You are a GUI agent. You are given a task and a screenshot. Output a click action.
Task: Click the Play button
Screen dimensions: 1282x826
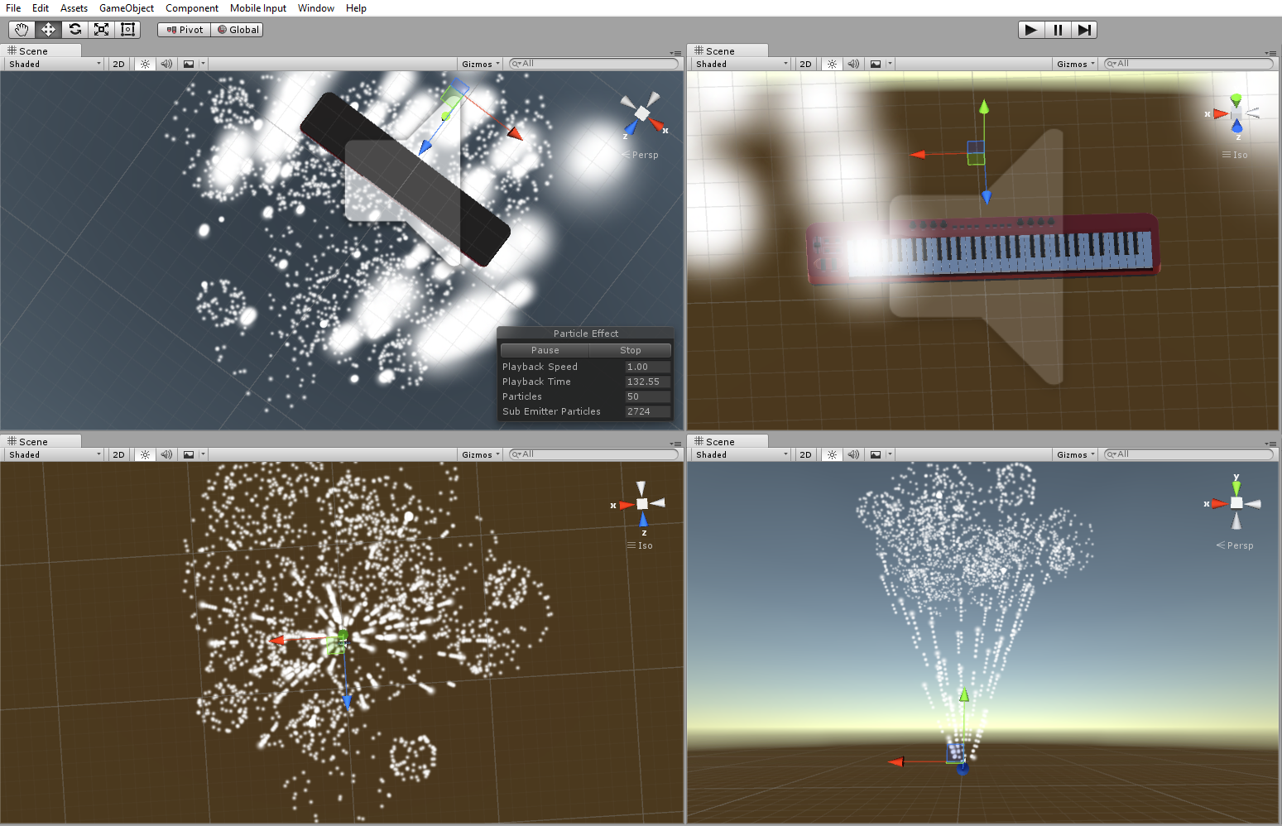click(x=1030, y=30)
